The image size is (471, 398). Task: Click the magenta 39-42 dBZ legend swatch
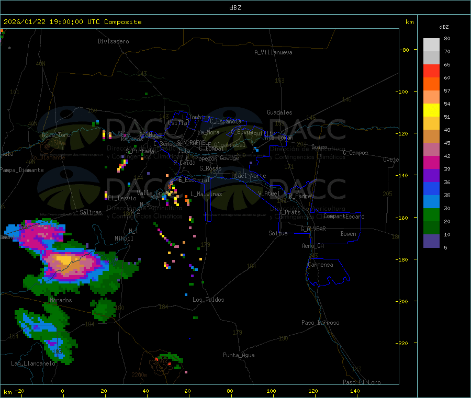point(431,162)
